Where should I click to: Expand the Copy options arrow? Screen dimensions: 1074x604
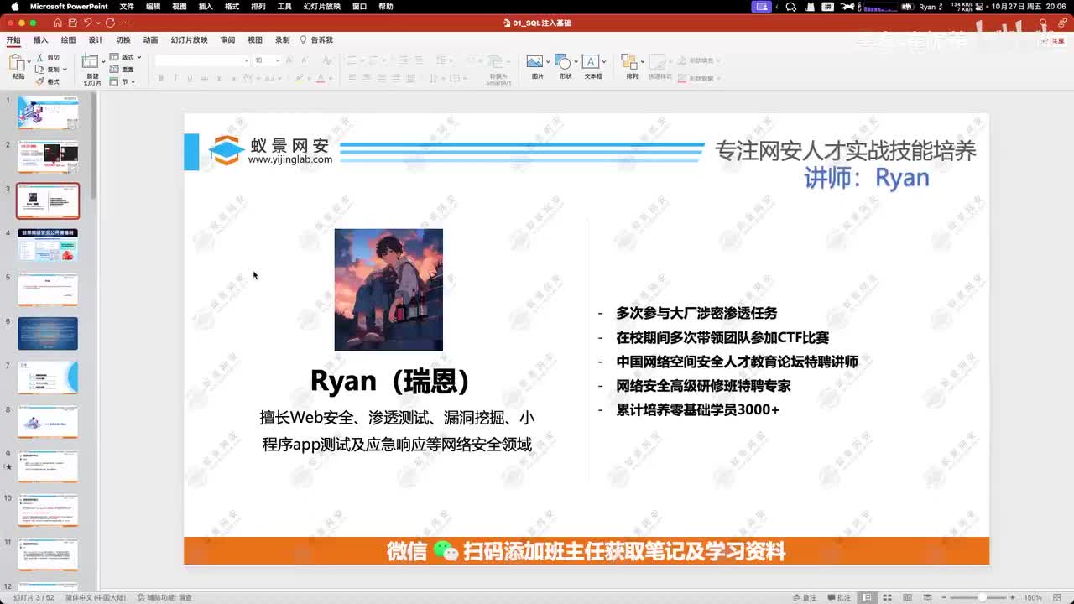coord(65,70)
